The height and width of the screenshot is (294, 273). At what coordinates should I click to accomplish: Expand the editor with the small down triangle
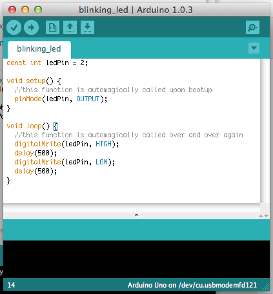(267, 216)
